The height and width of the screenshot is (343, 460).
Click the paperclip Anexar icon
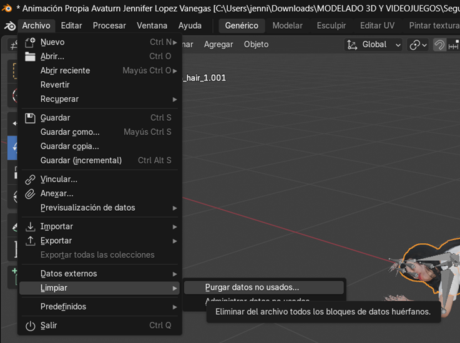tap(30, 194)
